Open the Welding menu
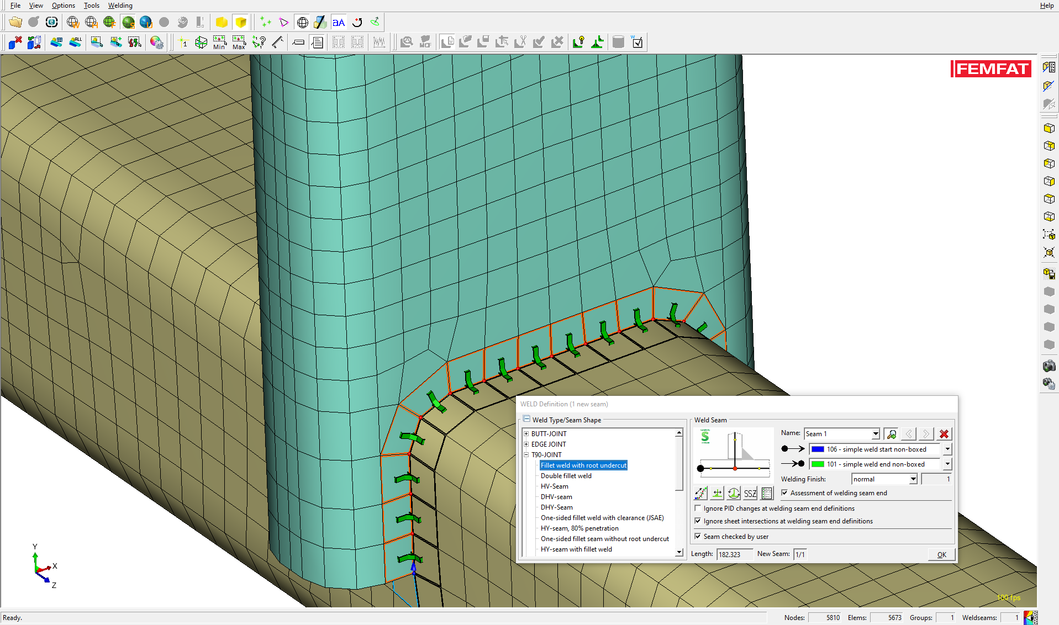Viewport: 1059px width, 625px height. 120,6
